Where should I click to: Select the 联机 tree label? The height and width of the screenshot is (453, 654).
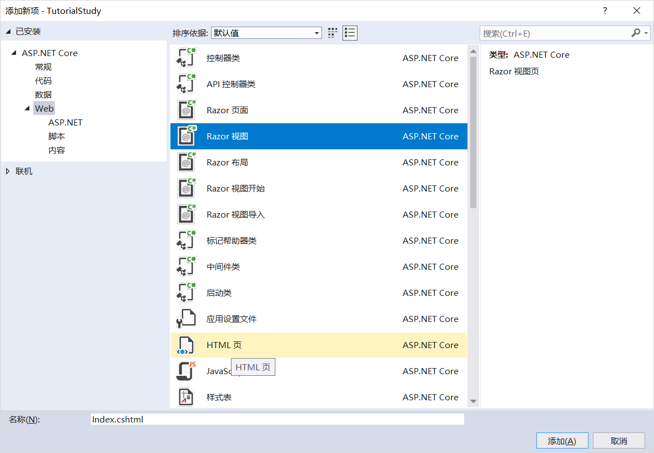click(x=24, y=171)
